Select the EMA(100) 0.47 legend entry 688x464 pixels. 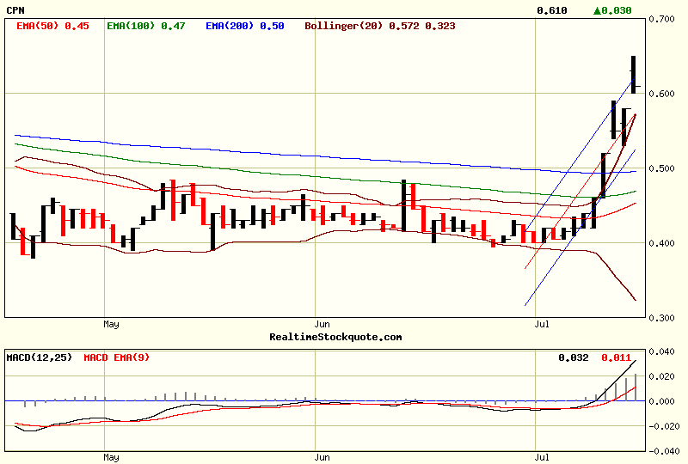(145, 26)
